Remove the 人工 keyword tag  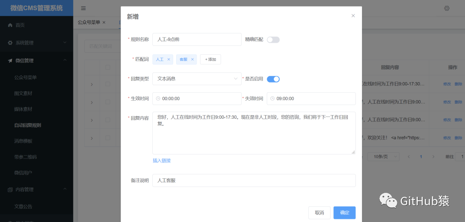pos(168,59)
